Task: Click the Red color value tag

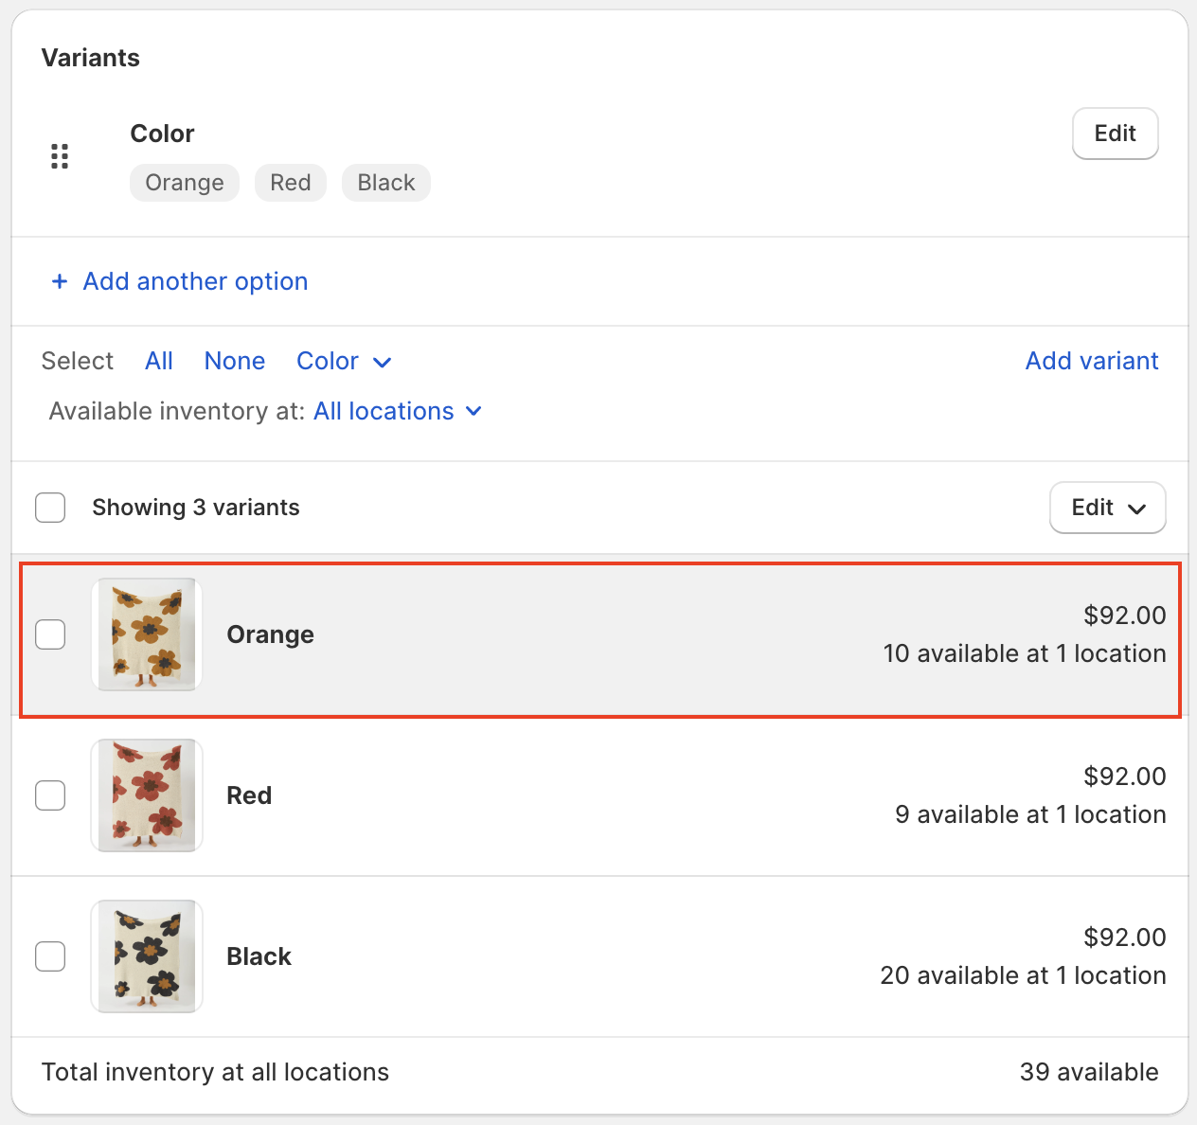Action: coord(290,183)
